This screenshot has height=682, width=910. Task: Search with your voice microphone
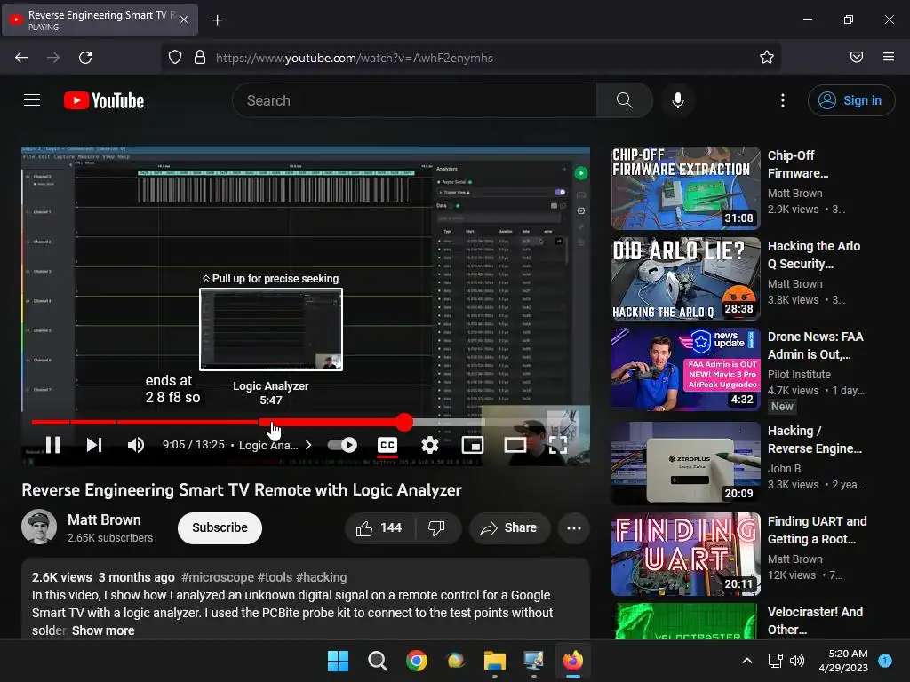[x=677, y=100]
